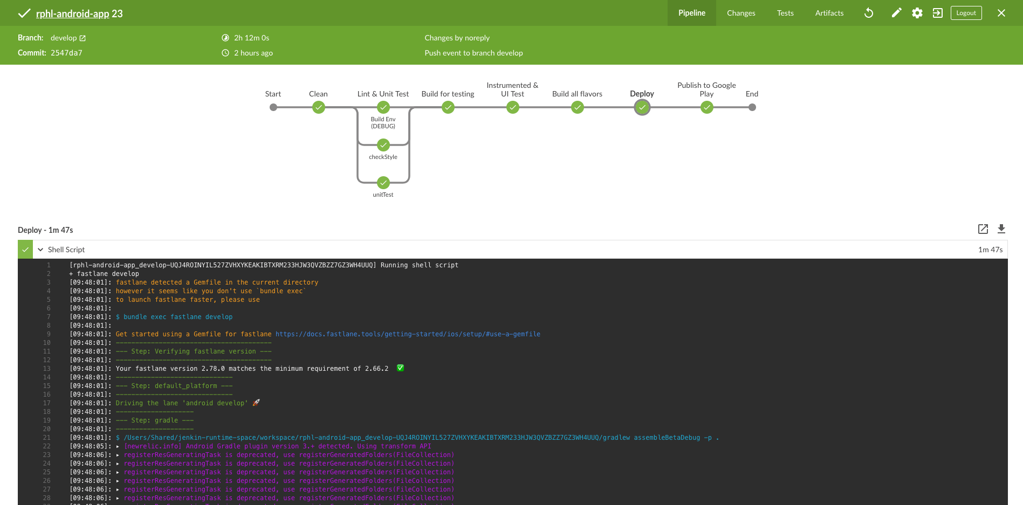Screen dimensions: 1023x505
Task: Click the successful run checkmark icon in header
Action: [x=24, y=13]
